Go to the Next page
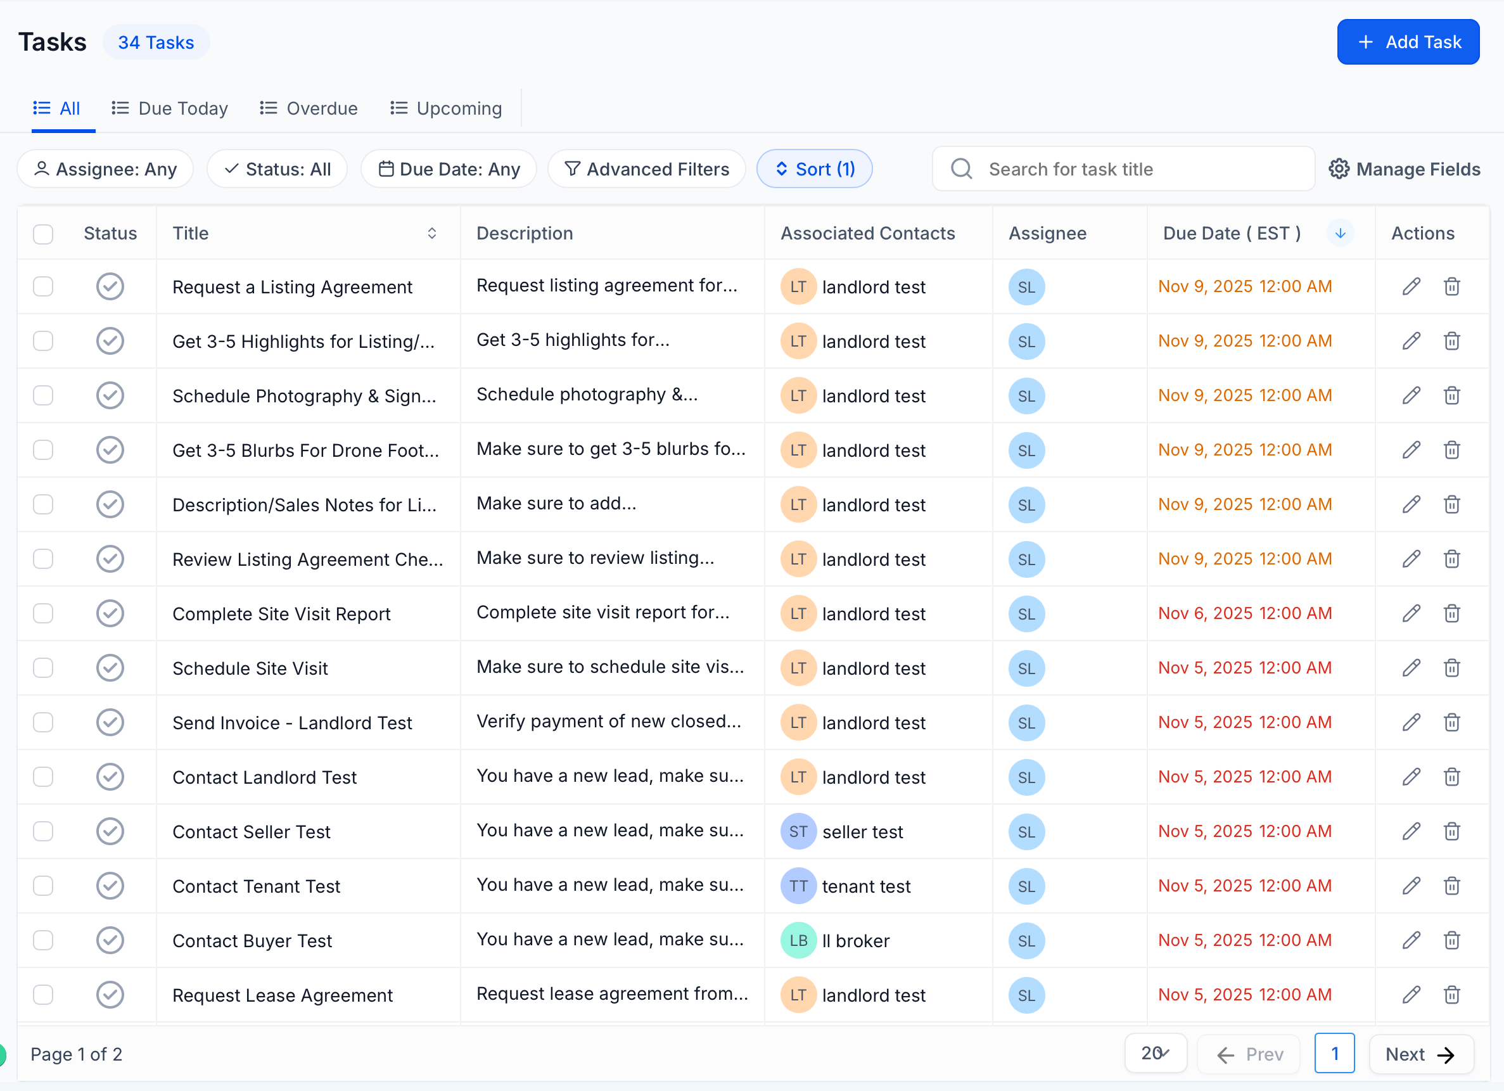 (1421, 1053)
